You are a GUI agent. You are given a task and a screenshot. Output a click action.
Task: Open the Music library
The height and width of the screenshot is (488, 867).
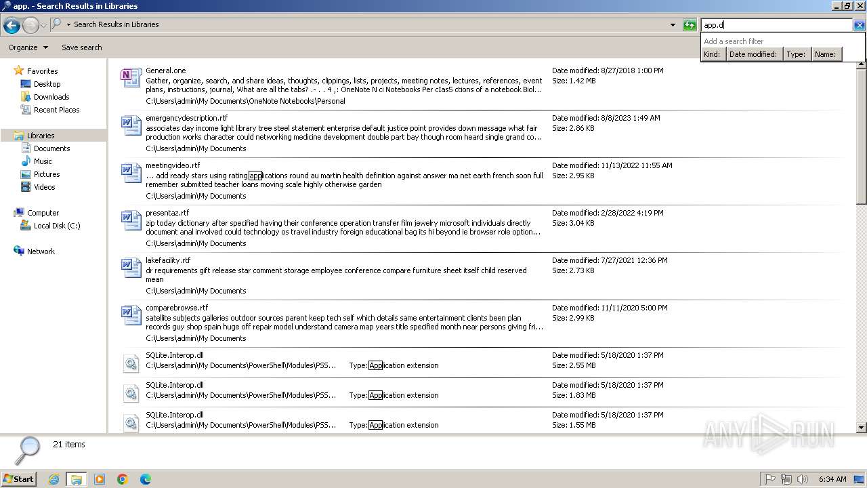[x=43, y=161]
